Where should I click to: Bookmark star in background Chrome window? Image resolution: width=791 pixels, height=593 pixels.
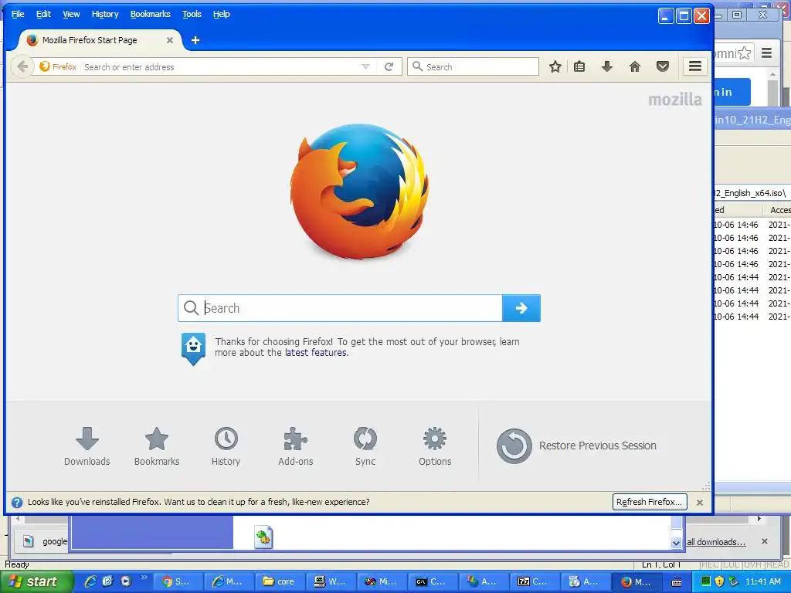pos(744,53)
